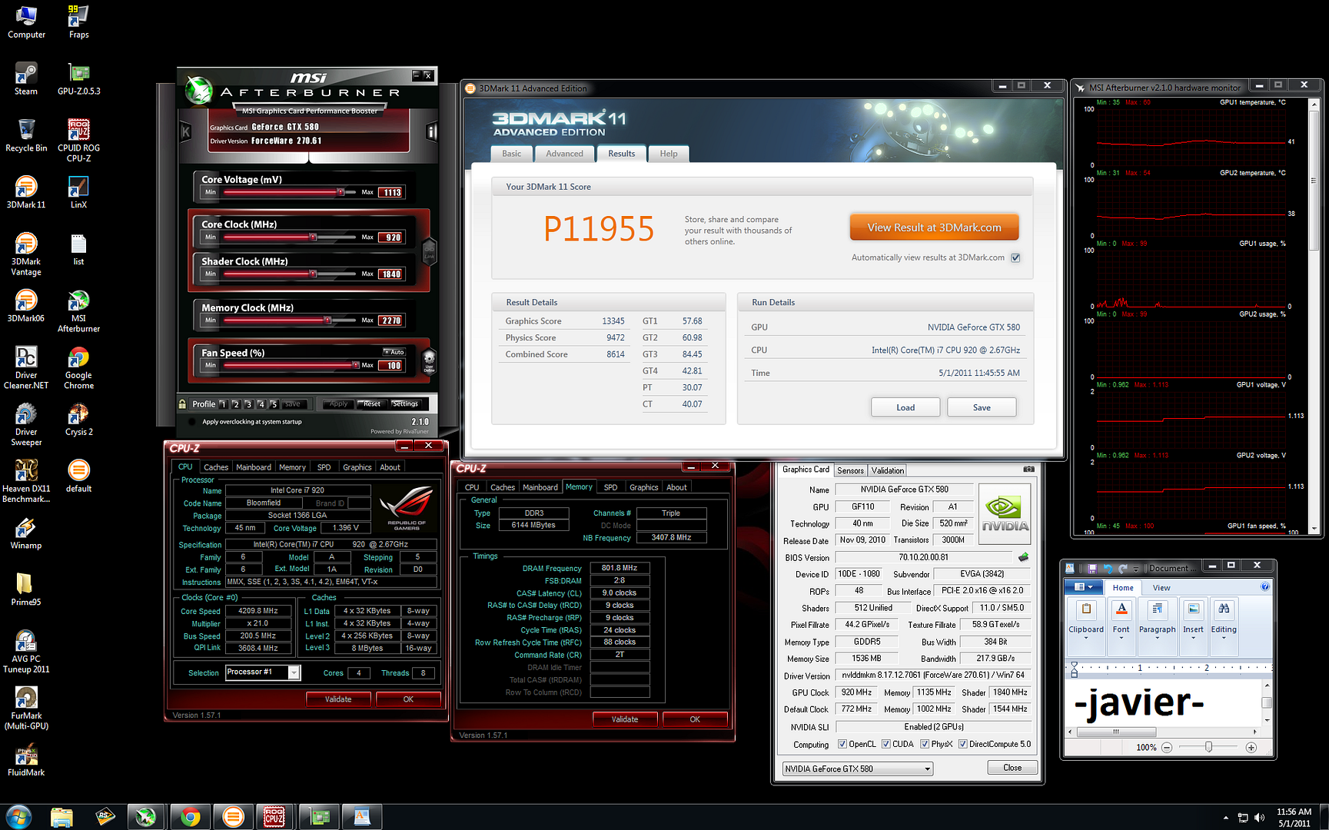Screen dimensions: 1329x830
Task: Click the WordPad redo icon
Action: [x=1123, y=569]
